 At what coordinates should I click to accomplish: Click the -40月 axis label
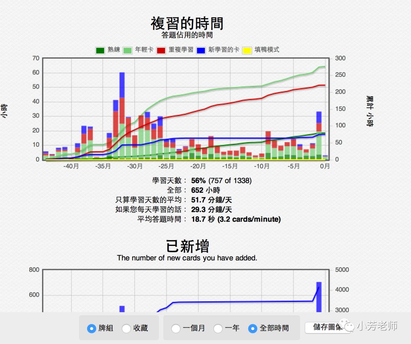click(71, 166)
